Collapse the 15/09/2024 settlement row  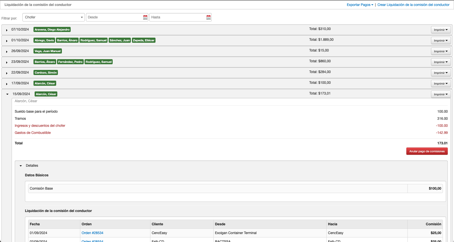pyautogui.click(x=7, y=94)
